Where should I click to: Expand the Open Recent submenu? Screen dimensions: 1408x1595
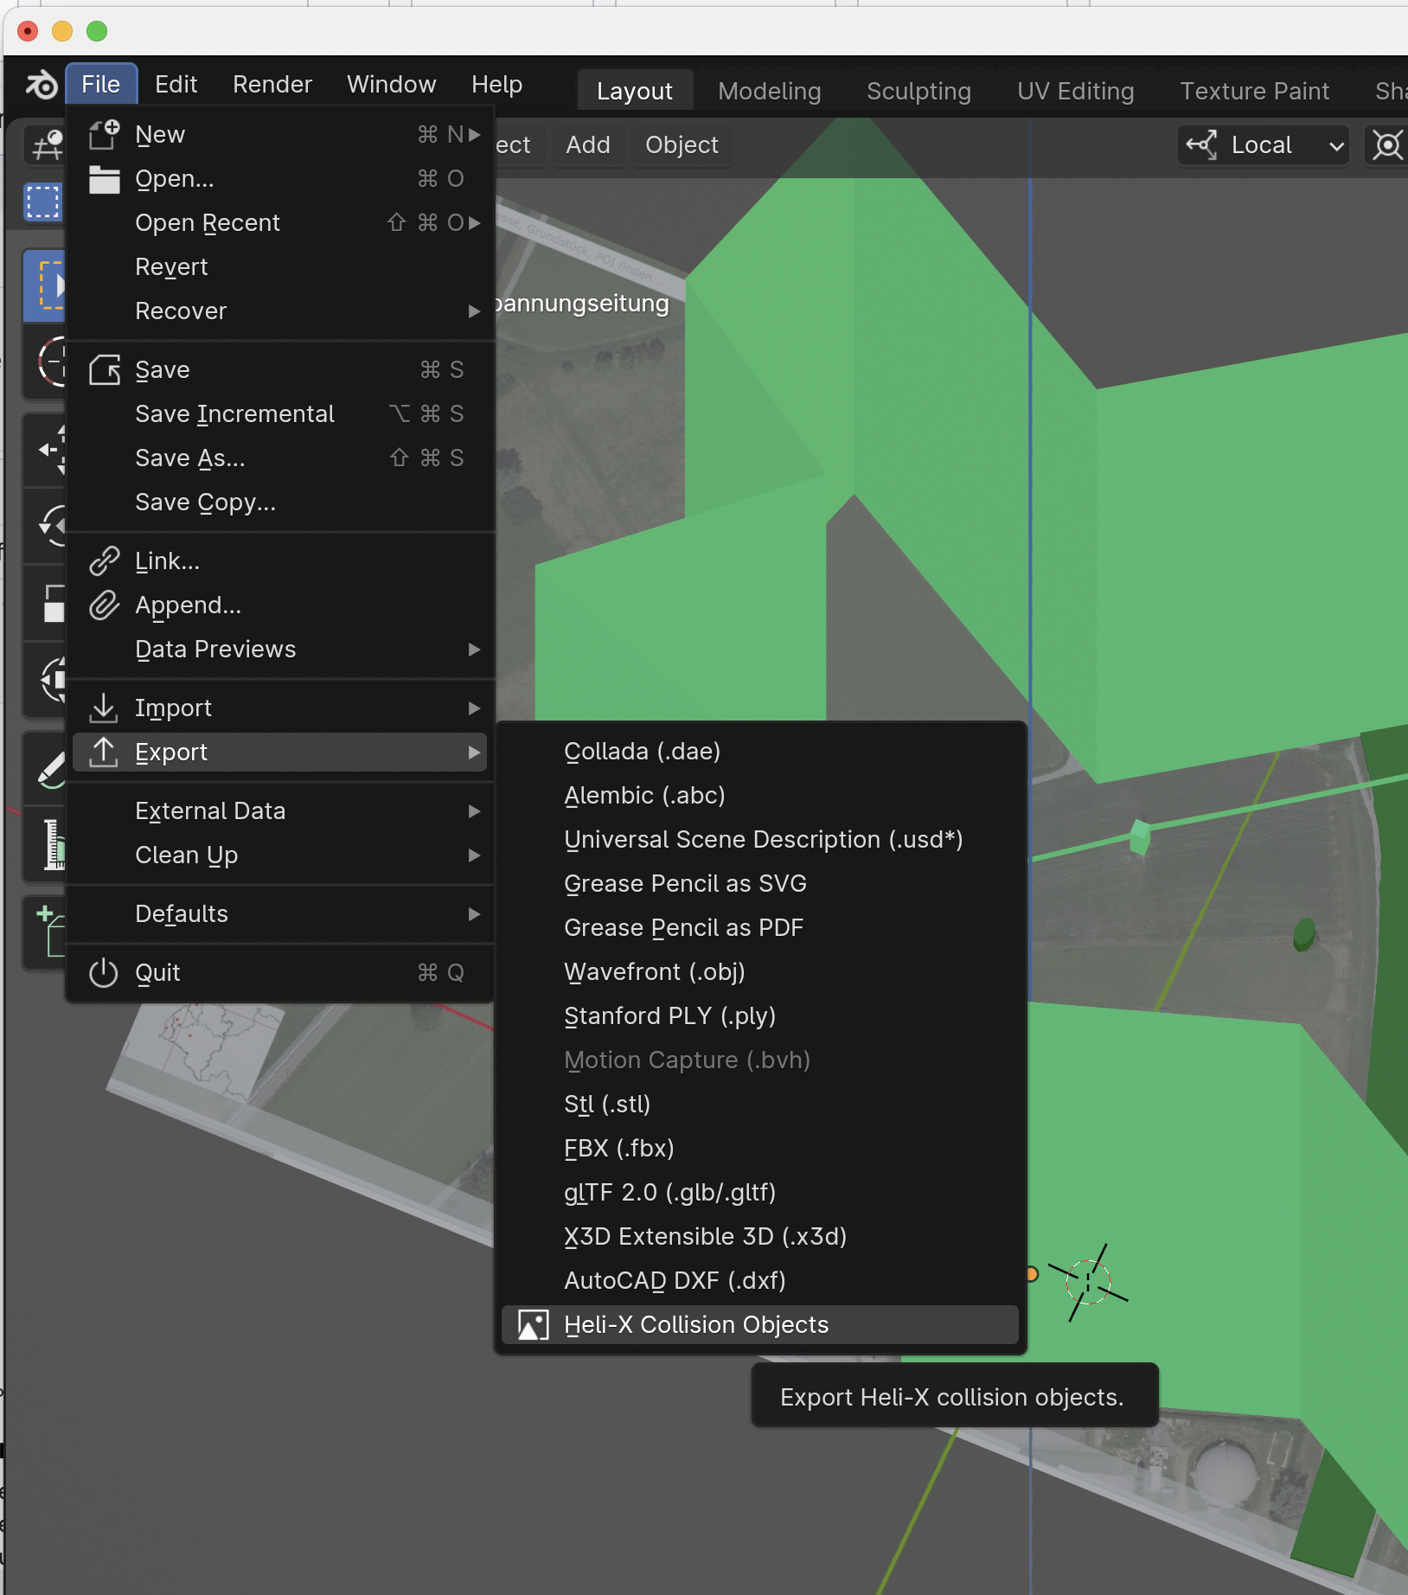click(x=474, y=223)
